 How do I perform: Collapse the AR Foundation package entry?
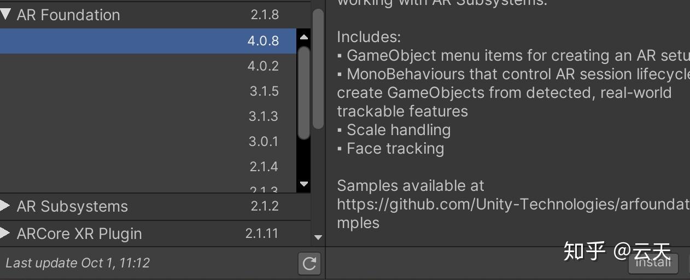tap(6, 15)
